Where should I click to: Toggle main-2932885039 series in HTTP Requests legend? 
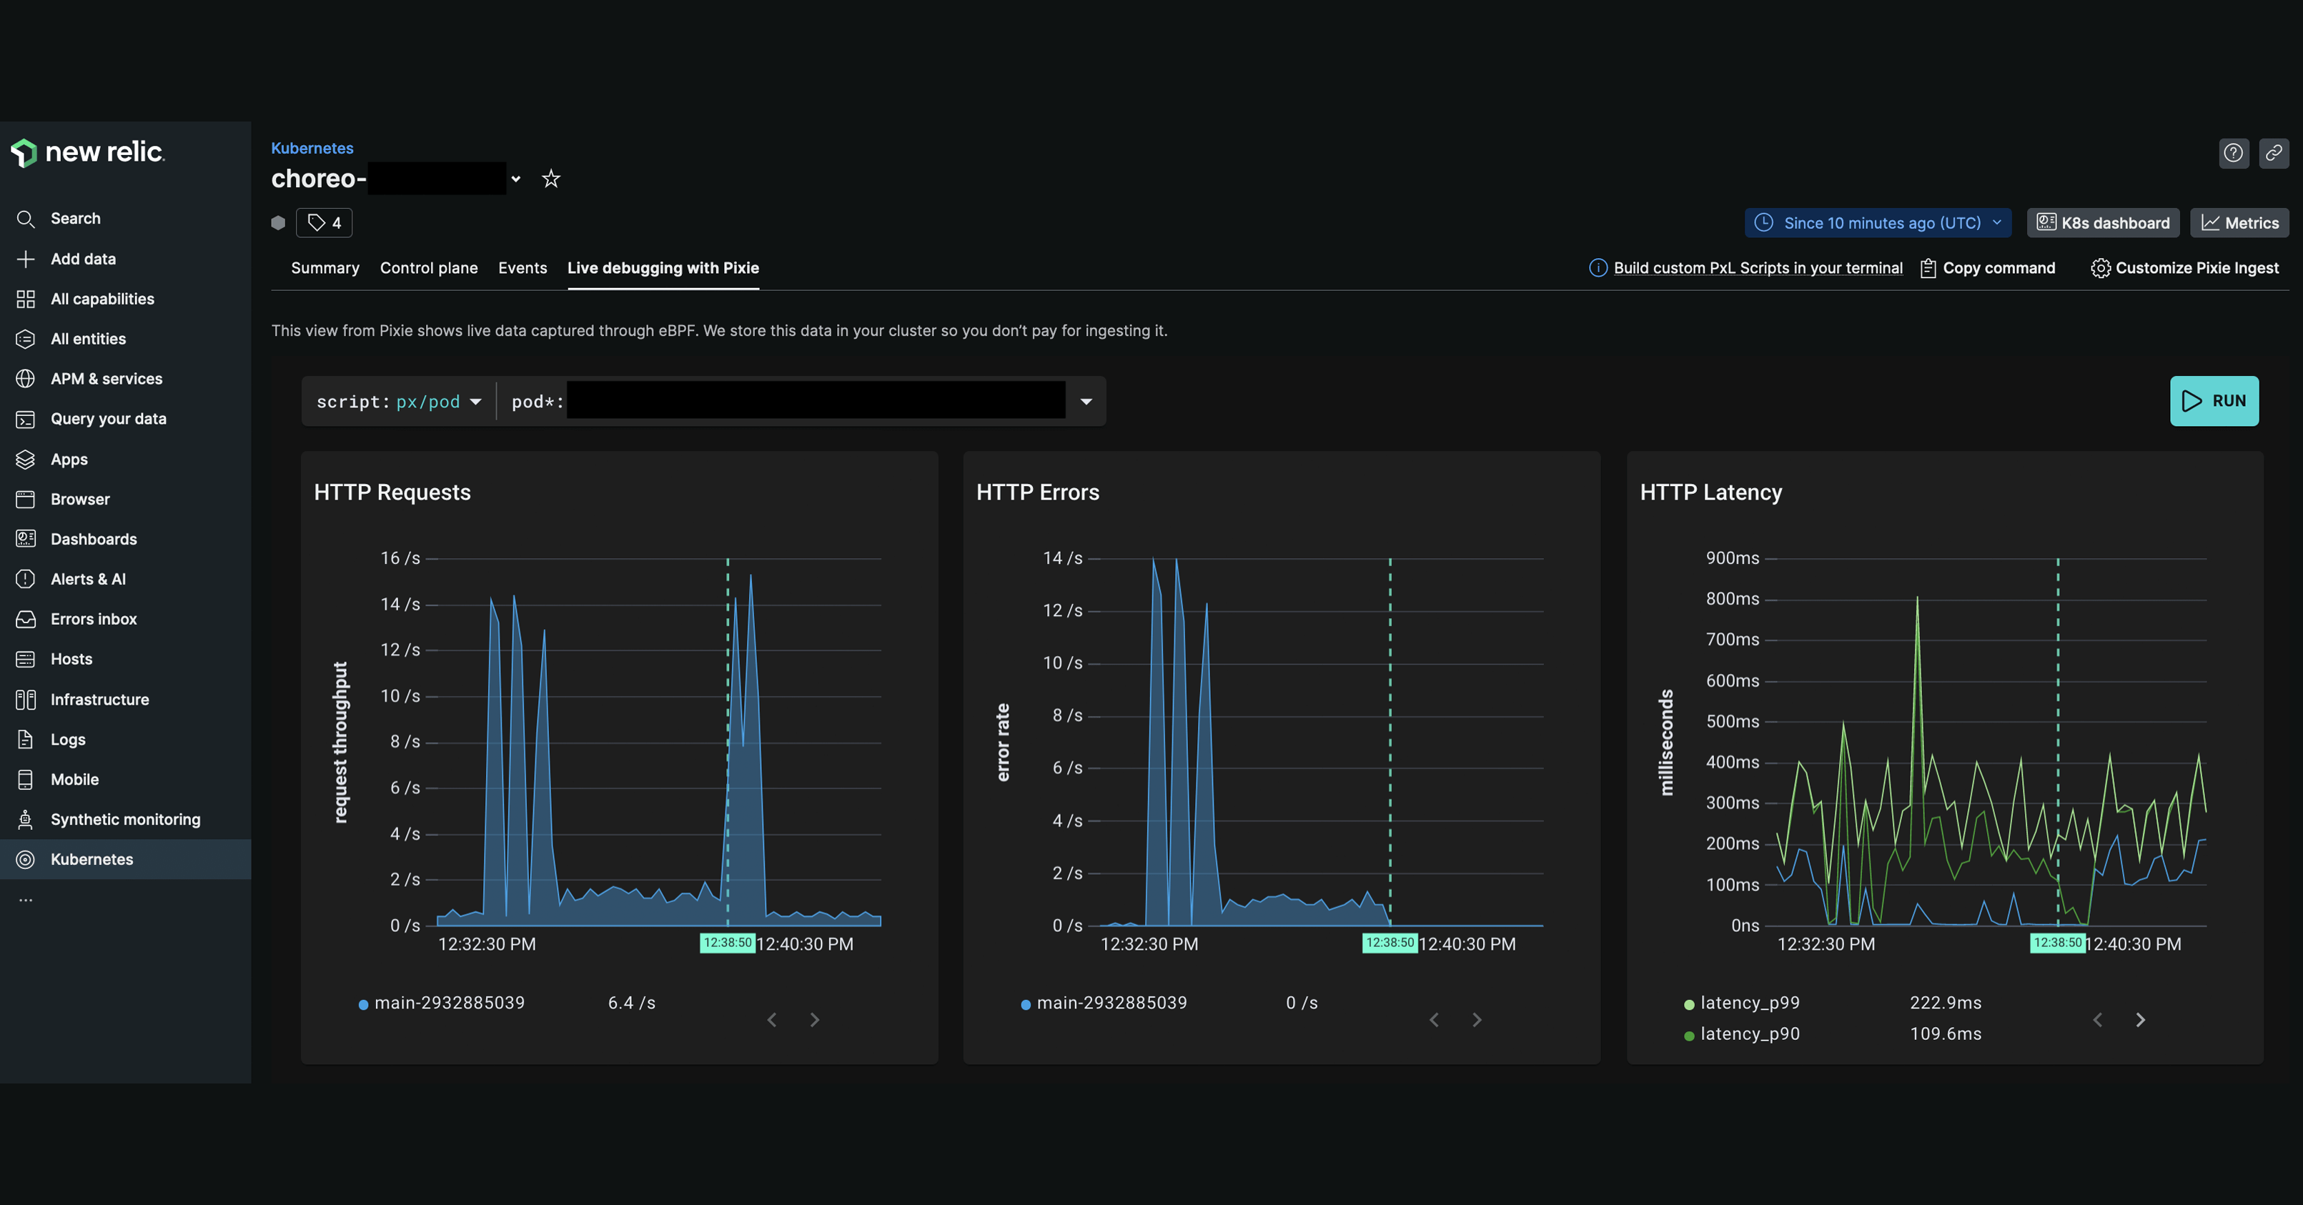tap(442, 1003)
